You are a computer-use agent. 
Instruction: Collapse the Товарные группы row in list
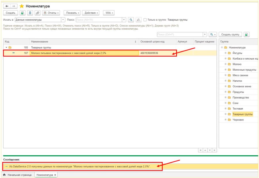(x=6, y=47)
